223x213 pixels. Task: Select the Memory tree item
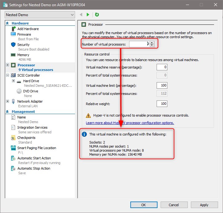point(23,55)
